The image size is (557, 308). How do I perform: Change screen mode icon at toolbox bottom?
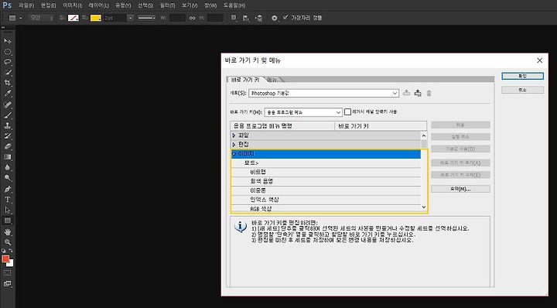8,283
